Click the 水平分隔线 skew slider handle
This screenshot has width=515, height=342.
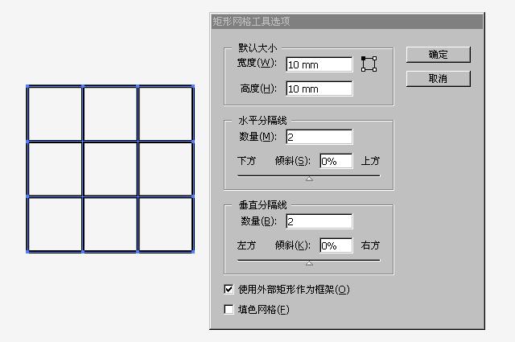(309, 179)
